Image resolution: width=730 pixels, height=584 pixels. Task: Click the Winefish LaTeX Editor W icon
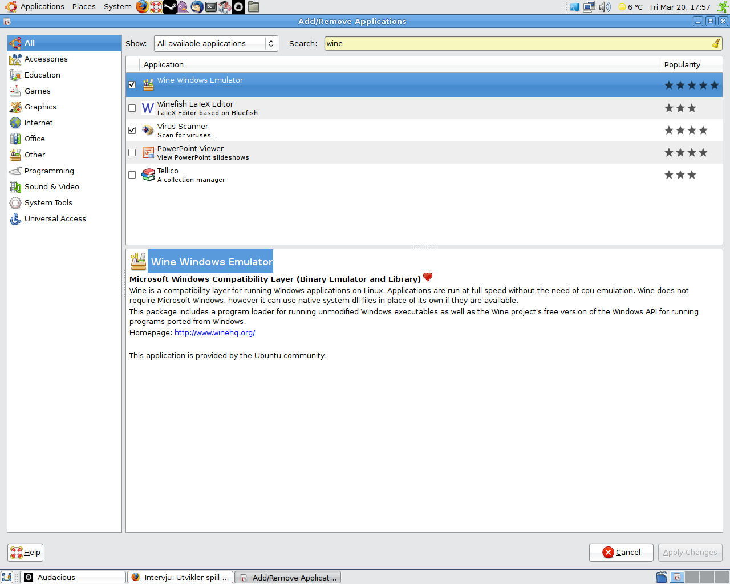[148, 108]
